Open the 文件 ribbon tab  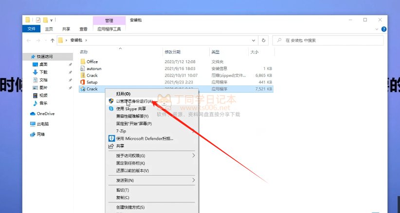[31, 29]
